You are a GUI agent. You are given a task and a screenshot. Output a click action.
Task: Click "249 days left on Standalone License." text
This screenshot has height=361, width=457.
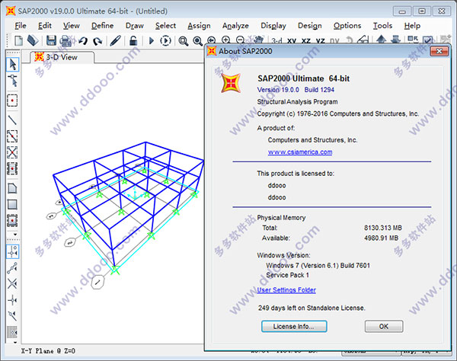(x=312, y=308)
